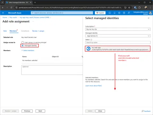
Task: Open portal settings gear icon
Action: tap(119, 13)
